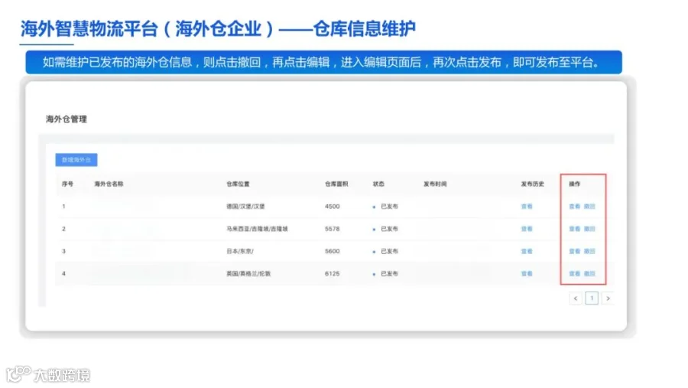The height and width of the screenshot is (388, 688).
Task: Open 发布历史 查看 for 德国/汉堡 row
Action: point(527,206)
